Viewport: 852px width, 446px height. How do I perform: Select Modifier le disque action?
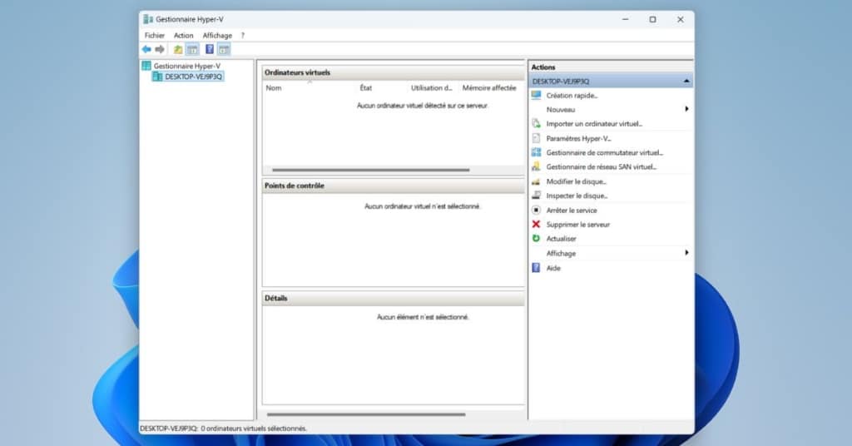(x=576, y=181)
